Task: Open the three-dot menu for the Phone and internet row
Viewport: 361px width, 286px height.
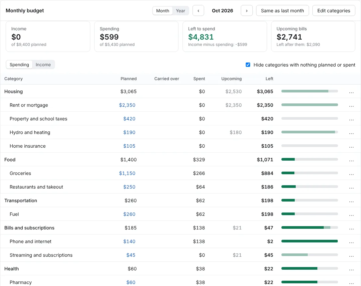Action: tap(351, 242)
